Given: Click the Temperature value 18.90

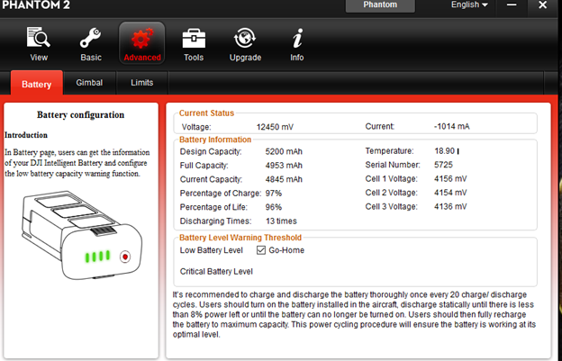Looking at the screenshot, I should [444, 151].
